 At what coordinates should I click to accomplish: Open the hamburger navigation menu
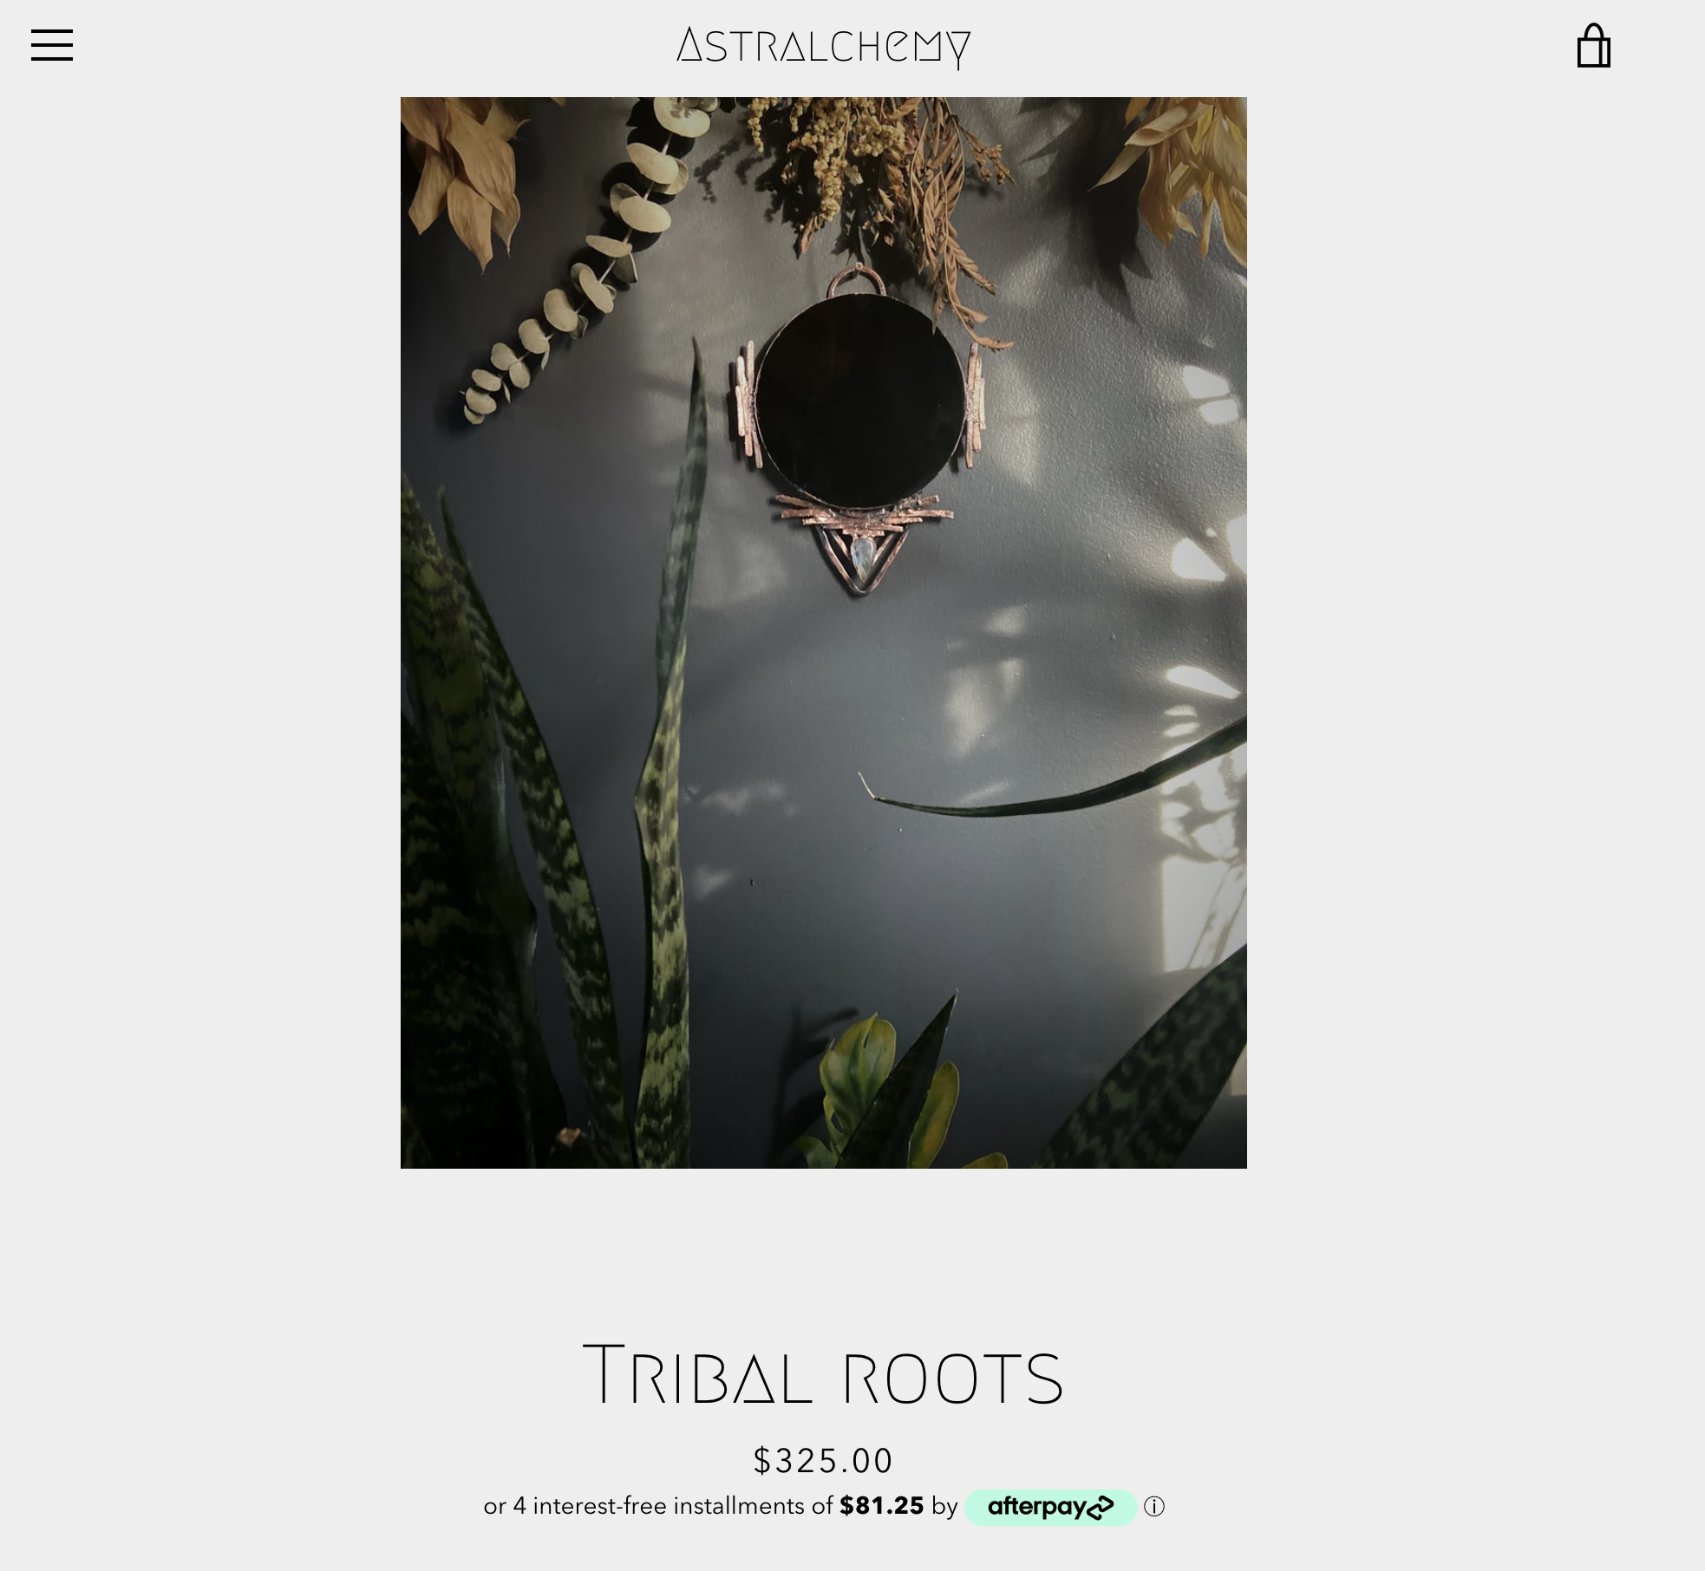(52, 45)
